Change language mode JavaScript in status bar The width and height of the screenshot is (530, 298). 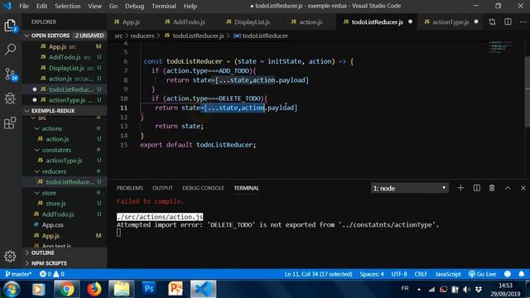(448, 274)
